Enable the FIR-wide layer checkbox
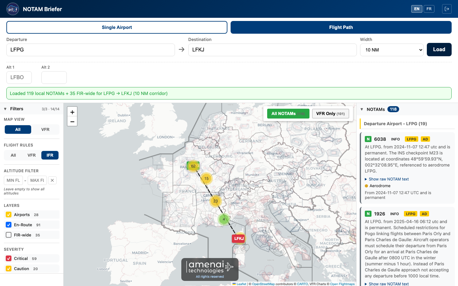Viewport: 458px width, 286px height. 9,235
